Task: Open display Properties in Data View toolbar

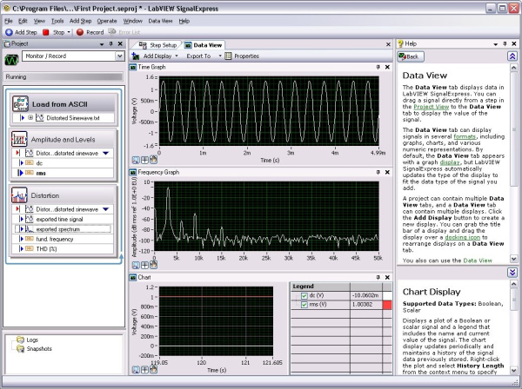Action: pyautogui.click(x=242, y=56)
